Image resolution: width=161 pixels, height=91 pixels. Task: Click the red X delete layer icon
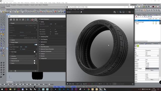pos(137,17)
